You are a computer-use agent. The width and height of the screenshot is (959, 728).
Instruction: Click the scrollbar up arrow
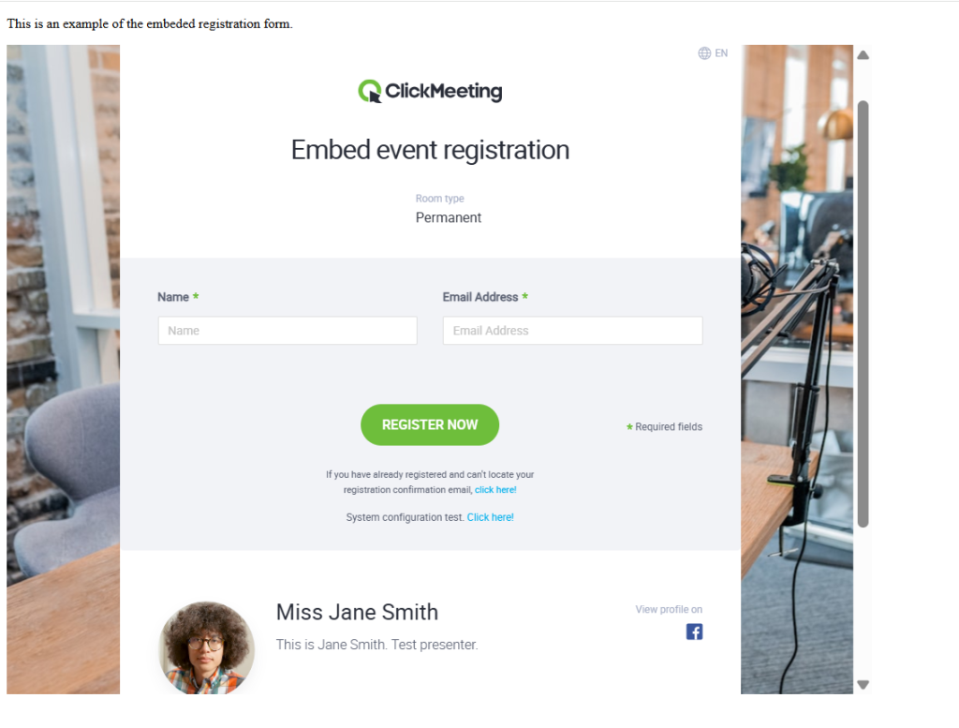863,55
